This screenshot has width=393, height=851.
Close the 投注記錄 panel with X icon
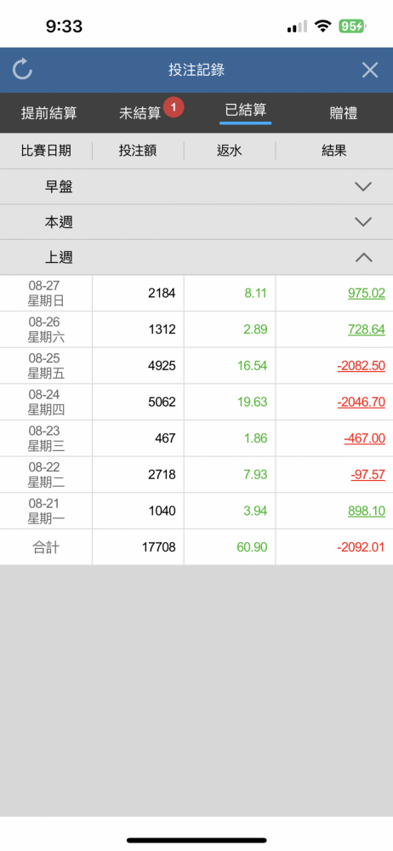(370, 70)
